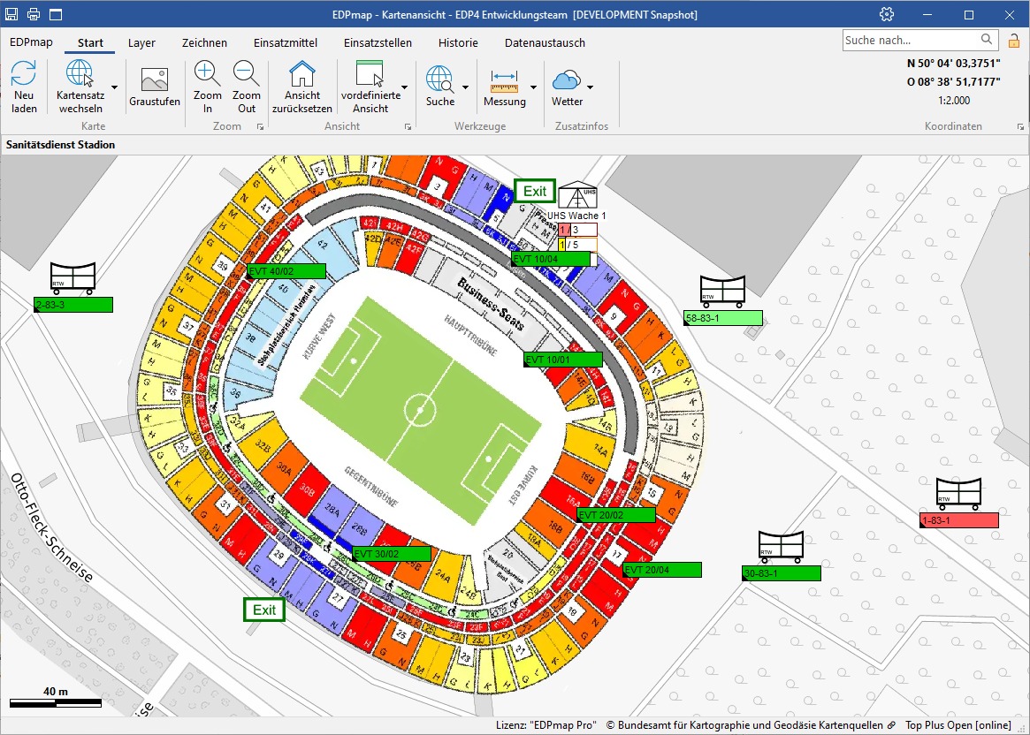Open the settings gear in the title bar

pos(887,14)
